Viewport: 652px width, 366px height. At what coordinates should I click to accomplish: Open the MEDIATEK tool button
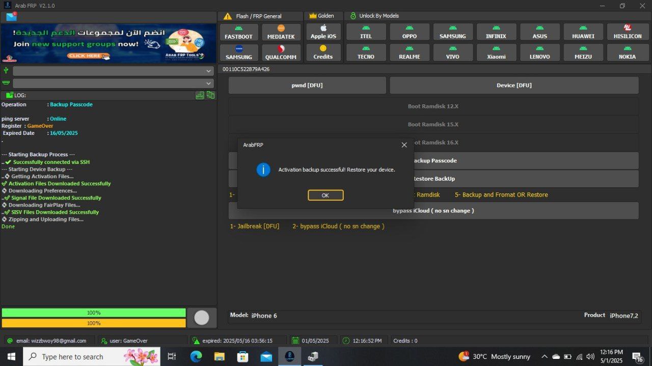(281, 32)
